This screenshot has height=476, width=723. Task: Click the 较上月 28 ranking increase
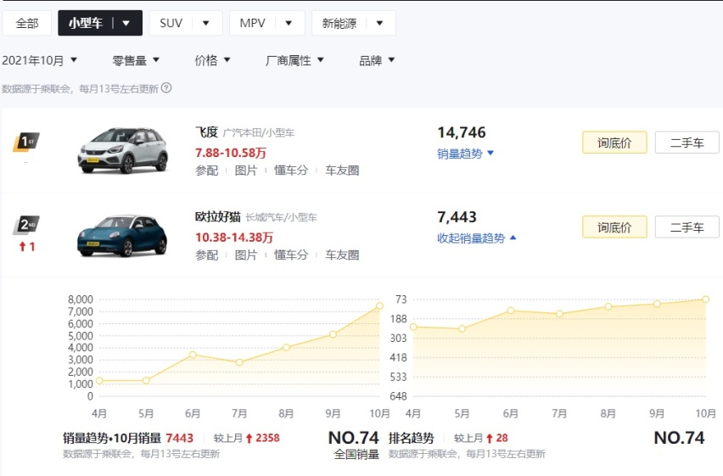502,438
